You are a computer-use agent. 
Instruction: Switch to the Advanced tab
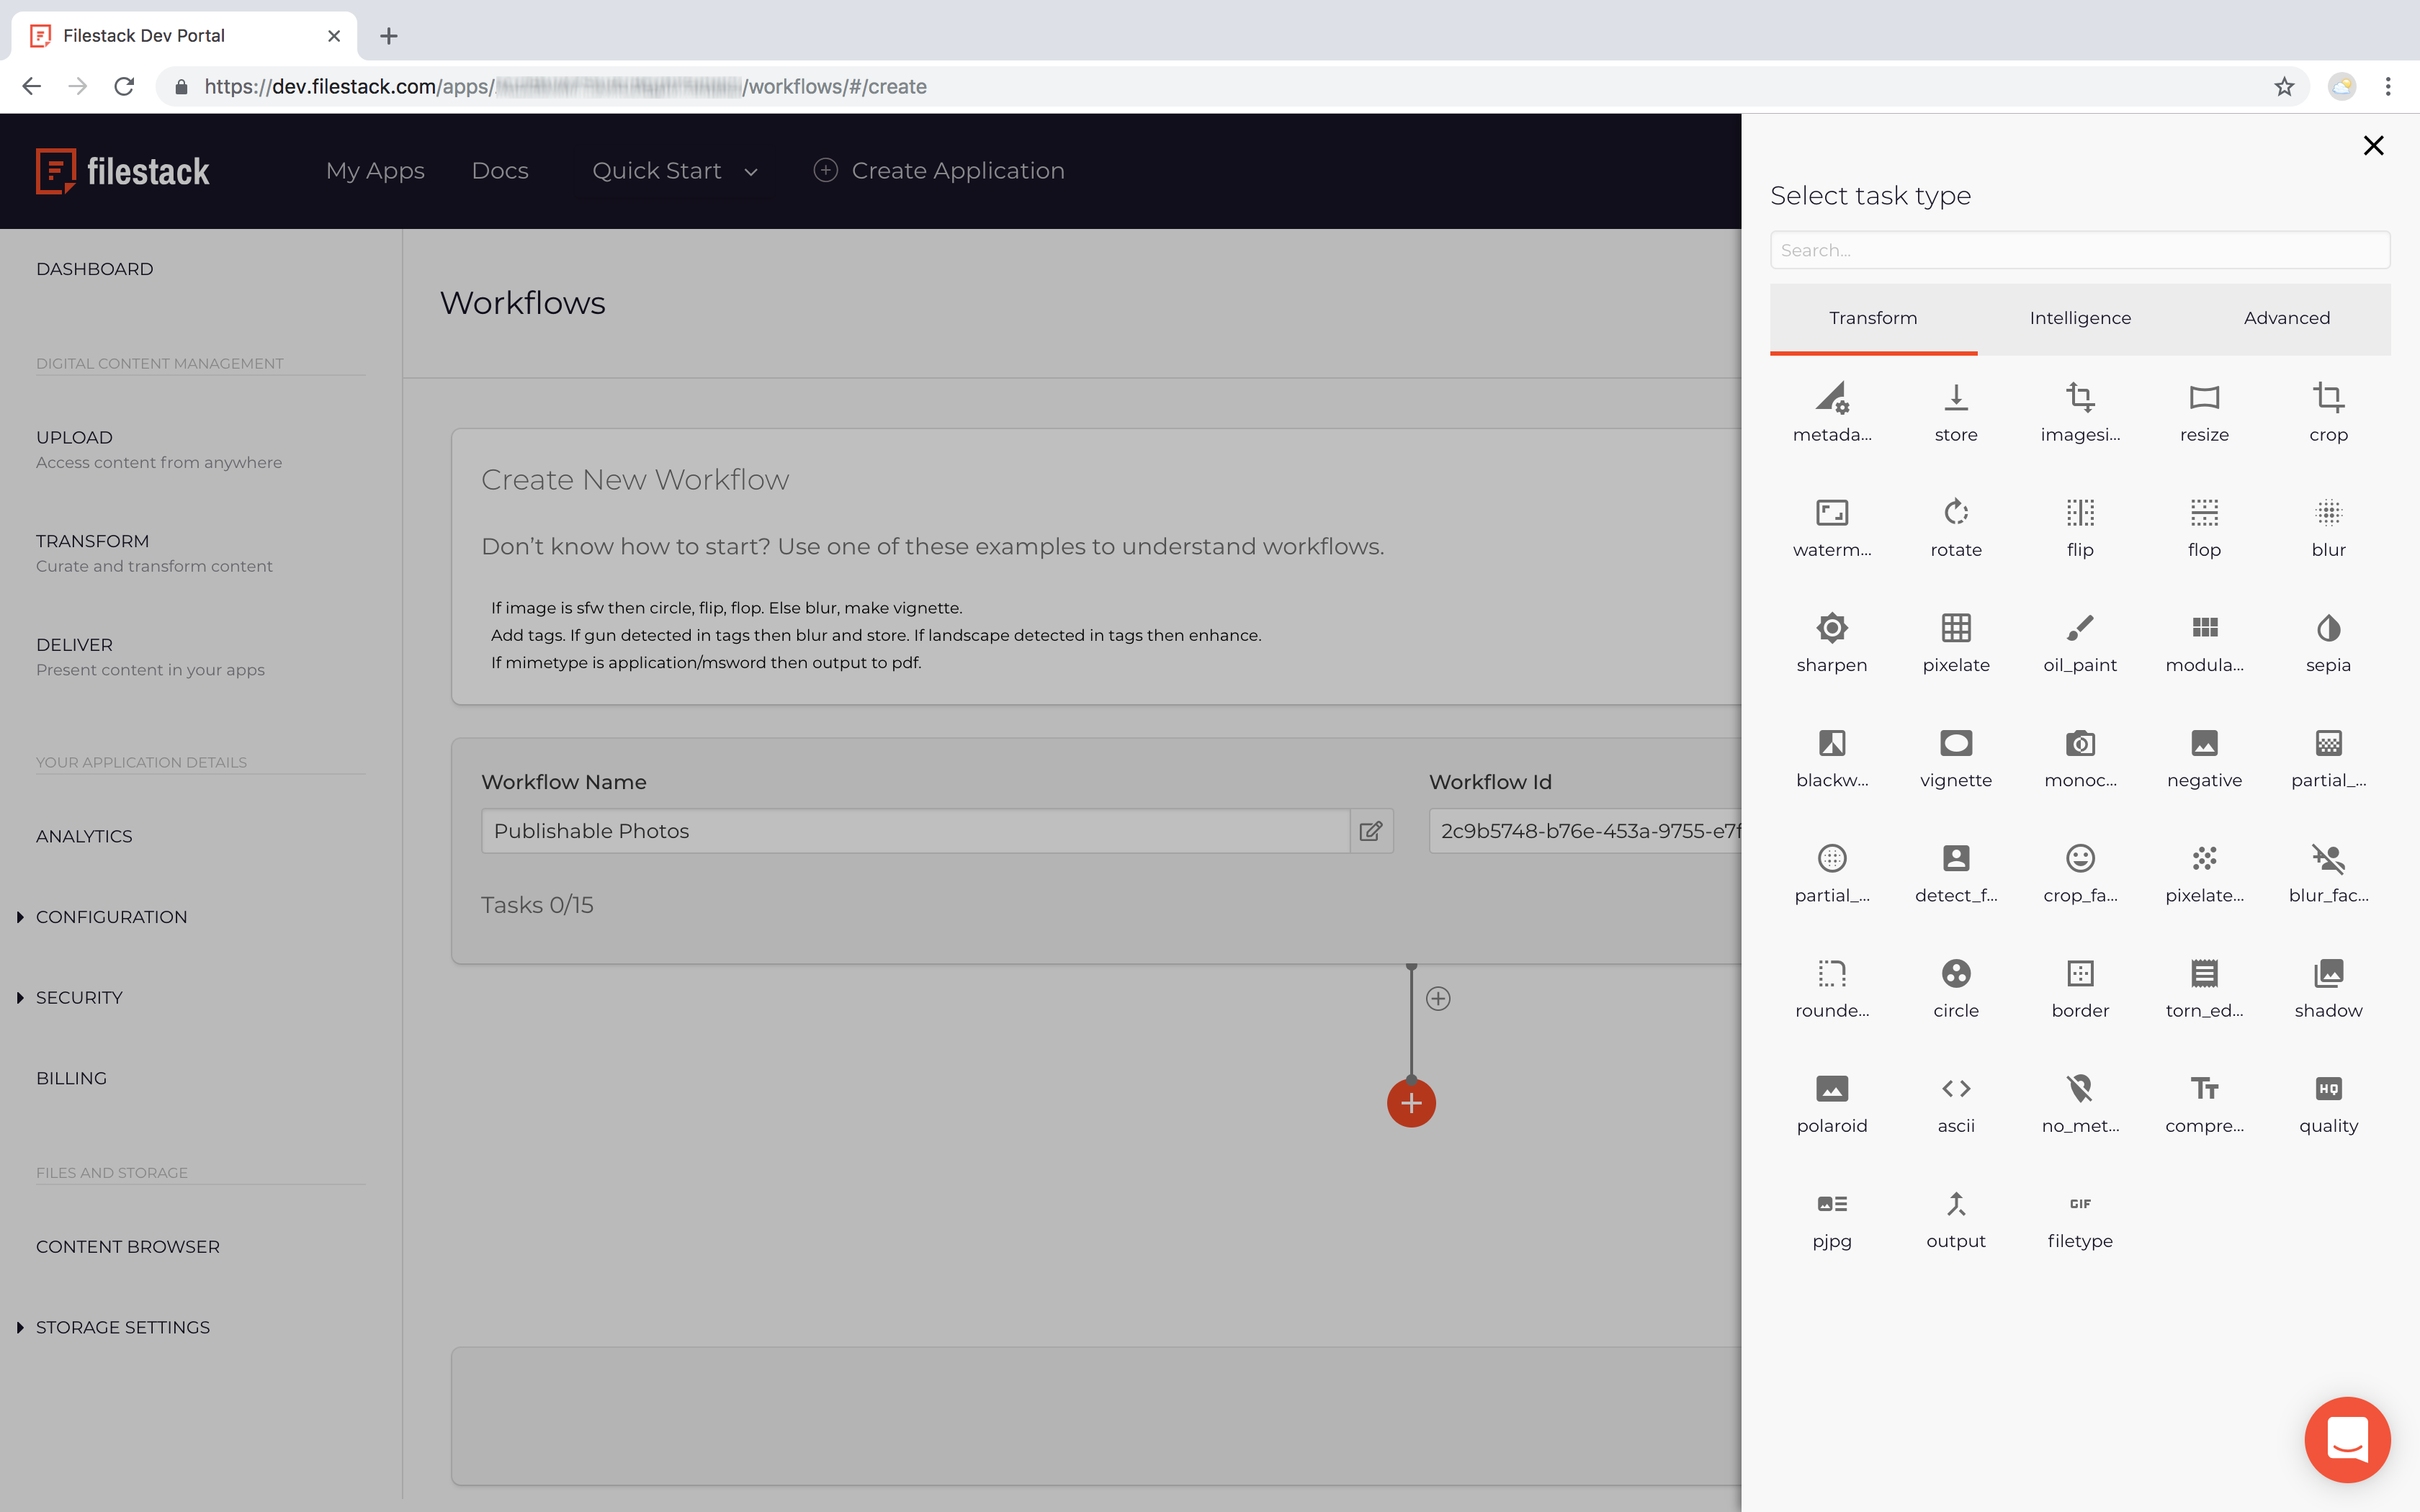2286,318
